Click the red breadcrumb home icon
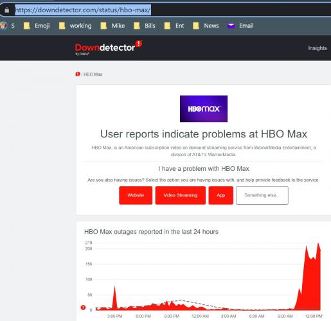This screenshot has height=321, width=331. coord(78,74)
